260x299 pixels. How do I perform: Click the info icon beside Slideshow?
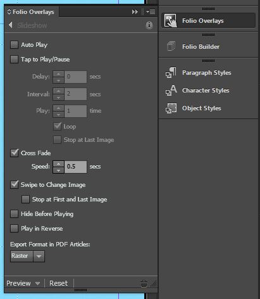[149, 25]
